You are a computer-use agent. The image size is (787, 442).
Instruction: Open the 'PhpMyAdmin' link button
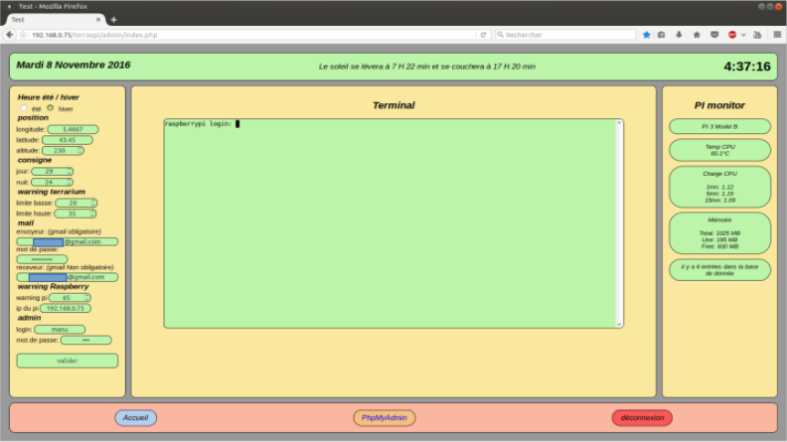[x=385, y=418]
